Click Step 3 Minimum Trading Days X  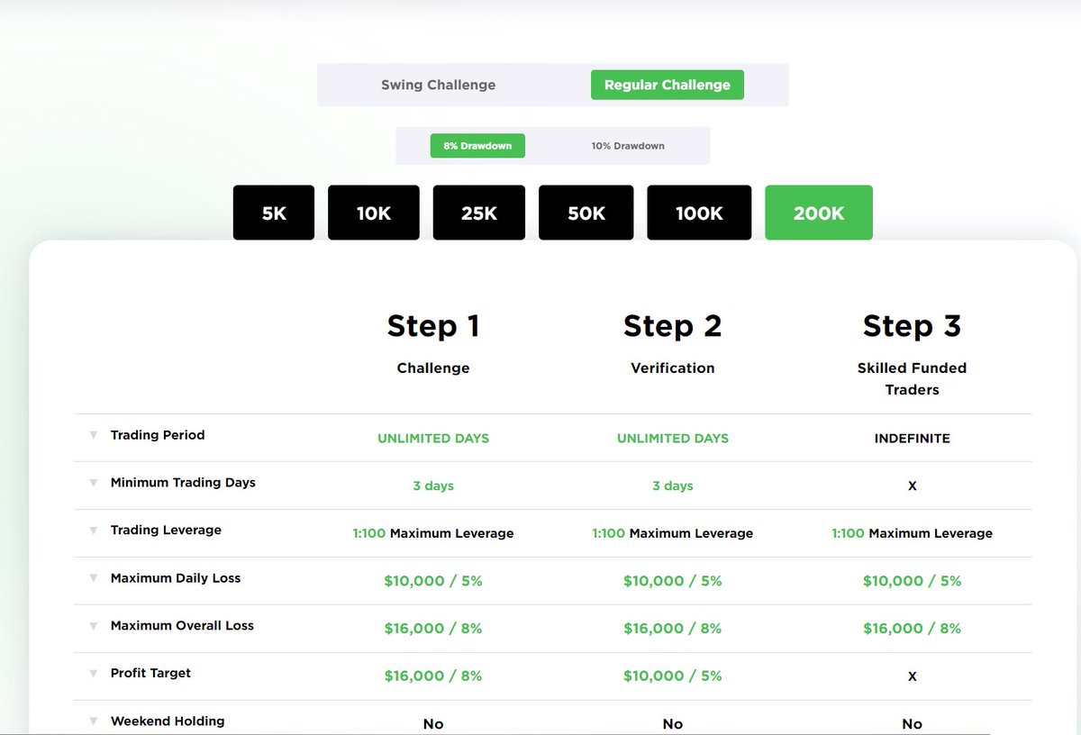(912, 486)
